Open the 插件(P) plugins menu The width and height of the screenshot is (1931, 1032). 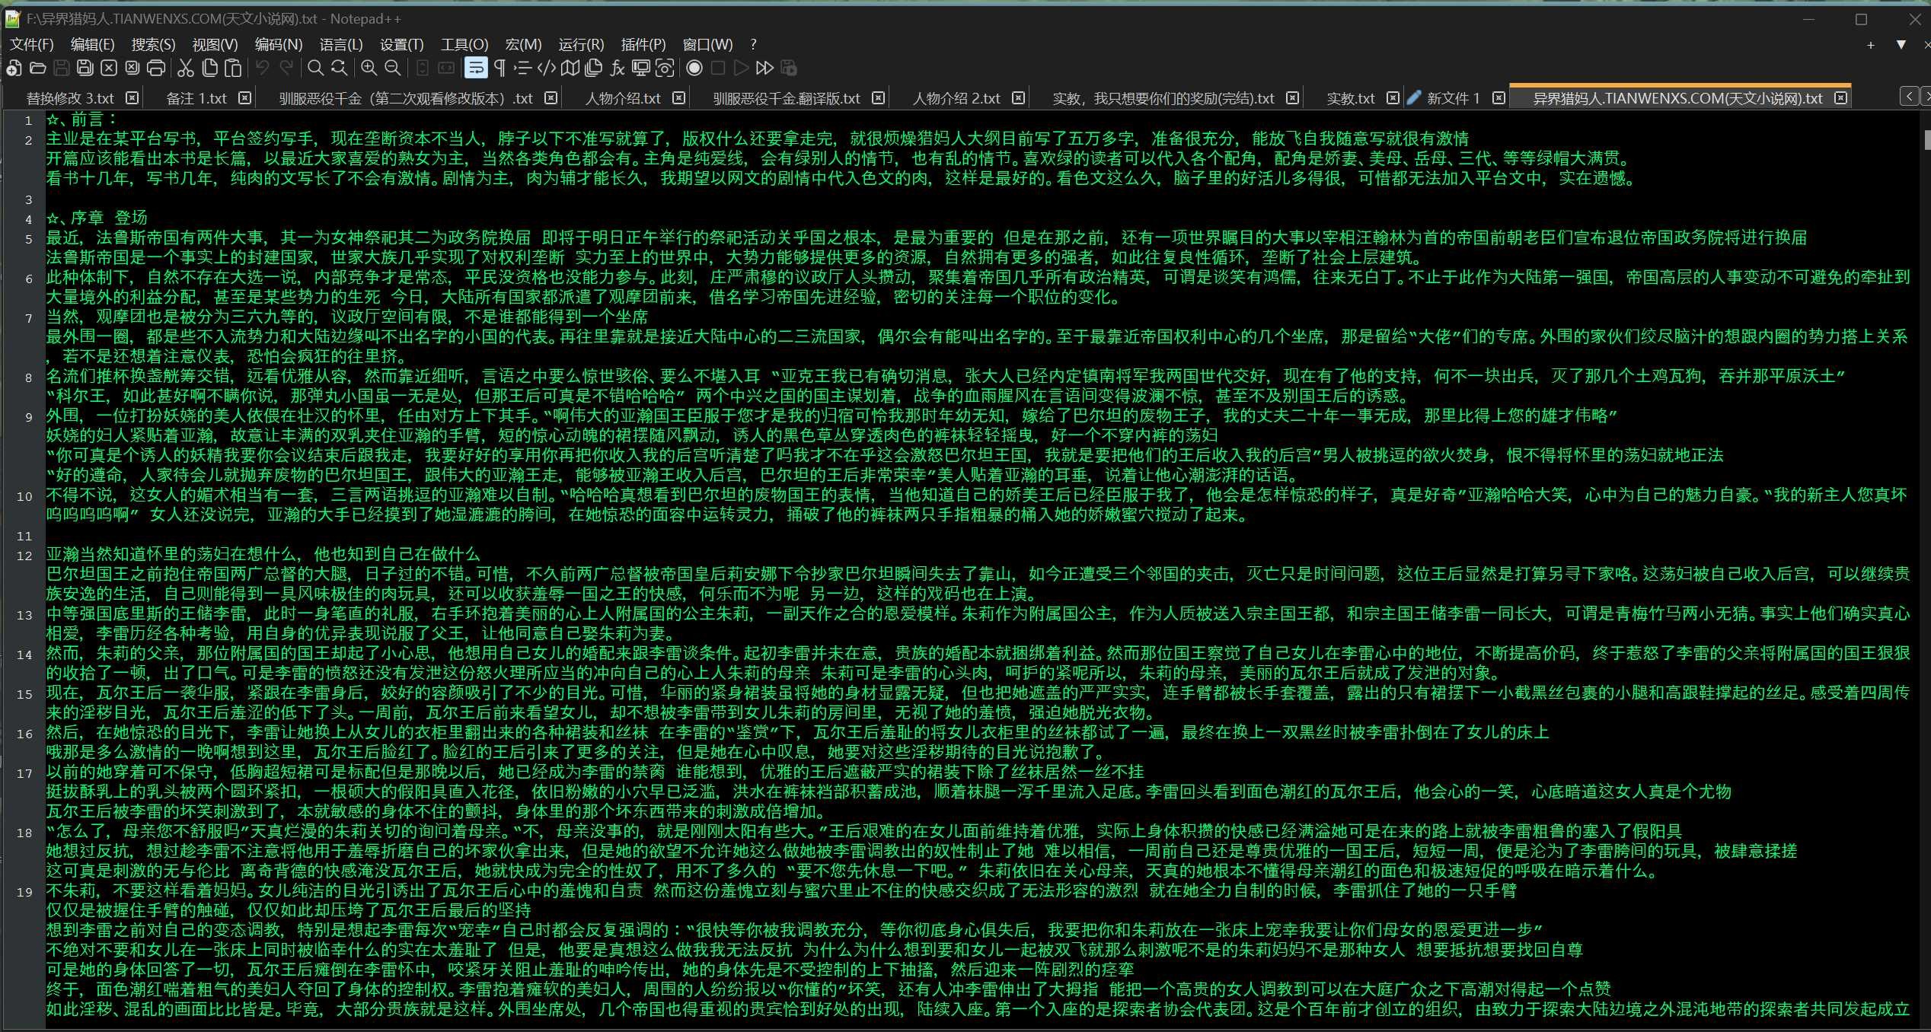(x=643, y=45)
